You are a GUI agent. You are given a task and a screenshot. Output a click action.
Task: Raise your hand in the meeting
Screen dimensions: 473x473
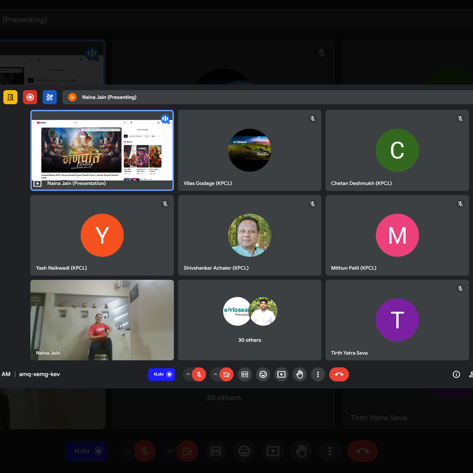(300, 374)
